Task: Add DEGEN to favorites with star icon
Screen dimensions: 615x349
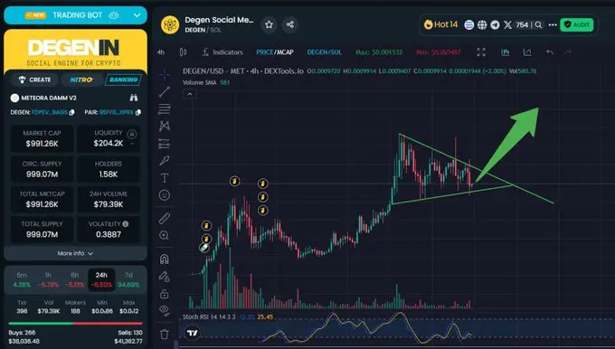Action: 269,24
